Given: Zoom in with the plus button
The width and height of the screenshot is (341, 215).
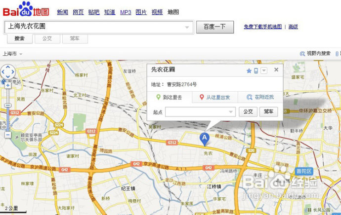Looking at the screenshot, I should (7, 85).
